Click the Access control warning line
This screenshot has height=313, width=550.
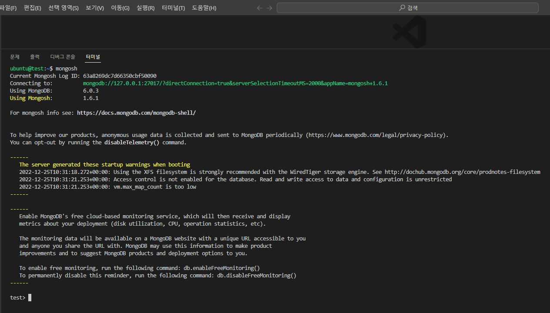(x=235, y=179)
